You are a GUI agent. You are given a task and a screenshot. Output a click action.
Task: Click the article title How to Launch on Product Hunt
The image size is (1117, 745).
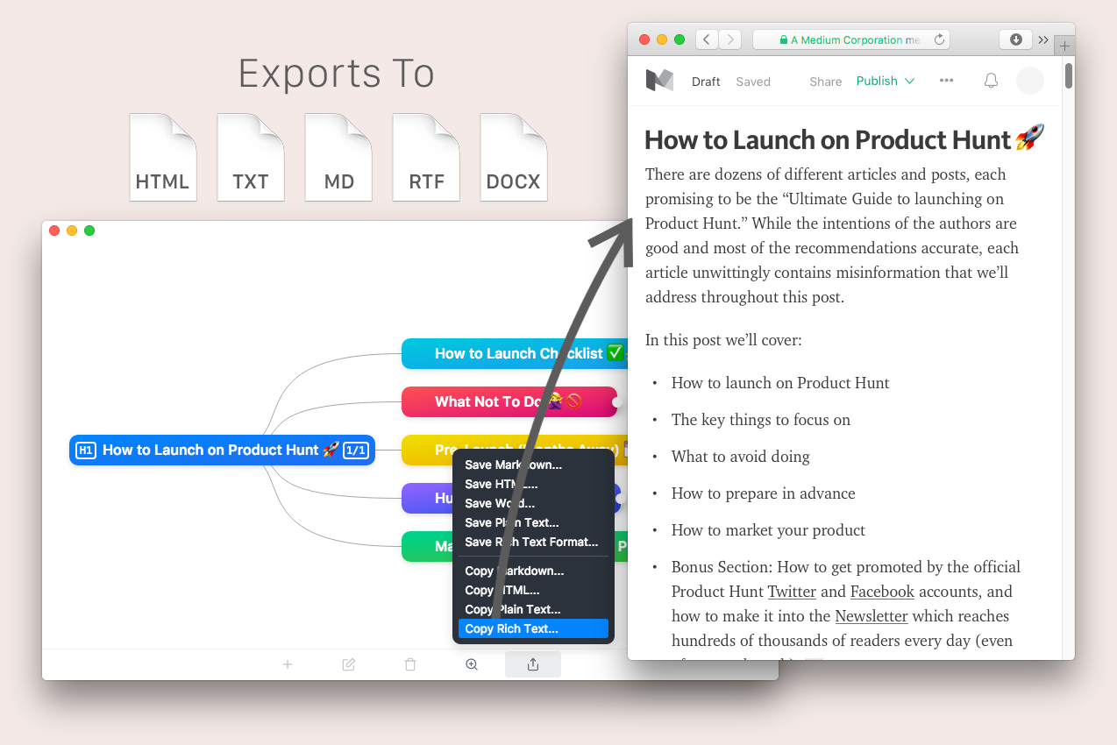tap(844, 139)
